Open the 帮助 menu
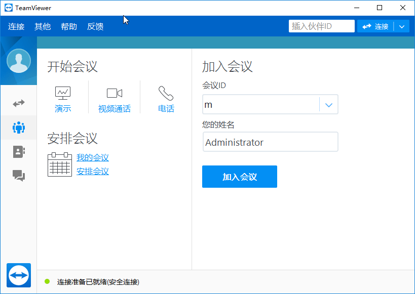415x294 pixels. (69, 26)
